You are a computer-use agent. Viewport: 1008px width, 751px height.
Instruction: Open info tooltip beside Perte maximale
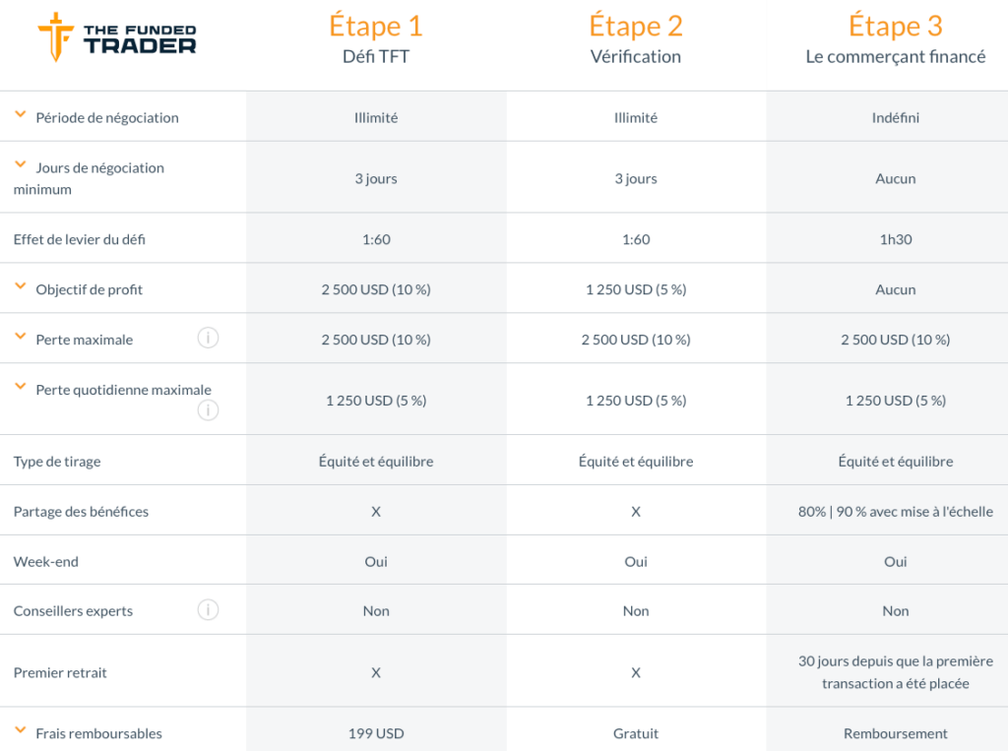(208, 337)
